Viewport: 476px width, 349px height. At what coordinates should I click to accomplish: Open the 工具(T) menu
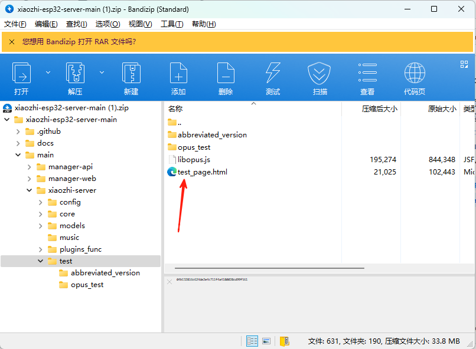(172, 24)
